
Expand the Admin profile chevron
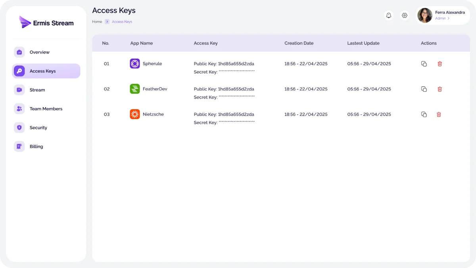pyautogui.click(x=449, y=19)
